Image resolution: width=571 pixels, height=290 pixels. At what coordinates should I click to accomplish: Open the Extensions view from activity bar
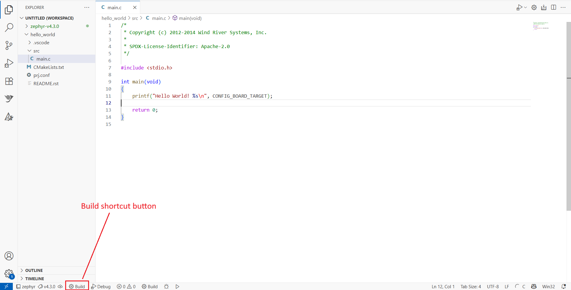pos(9,81)
